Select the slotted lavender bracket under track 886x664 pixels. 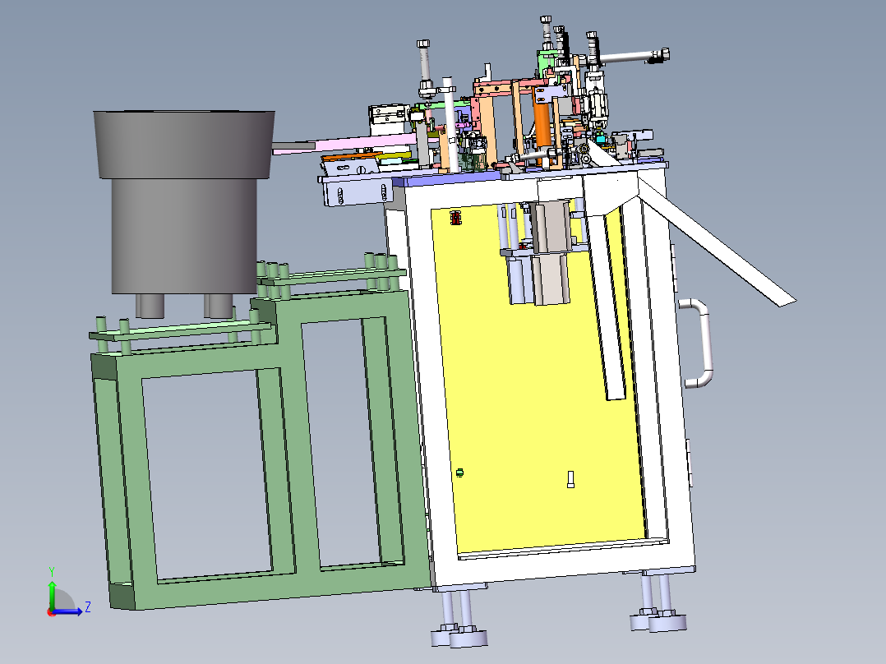[357, 191]
